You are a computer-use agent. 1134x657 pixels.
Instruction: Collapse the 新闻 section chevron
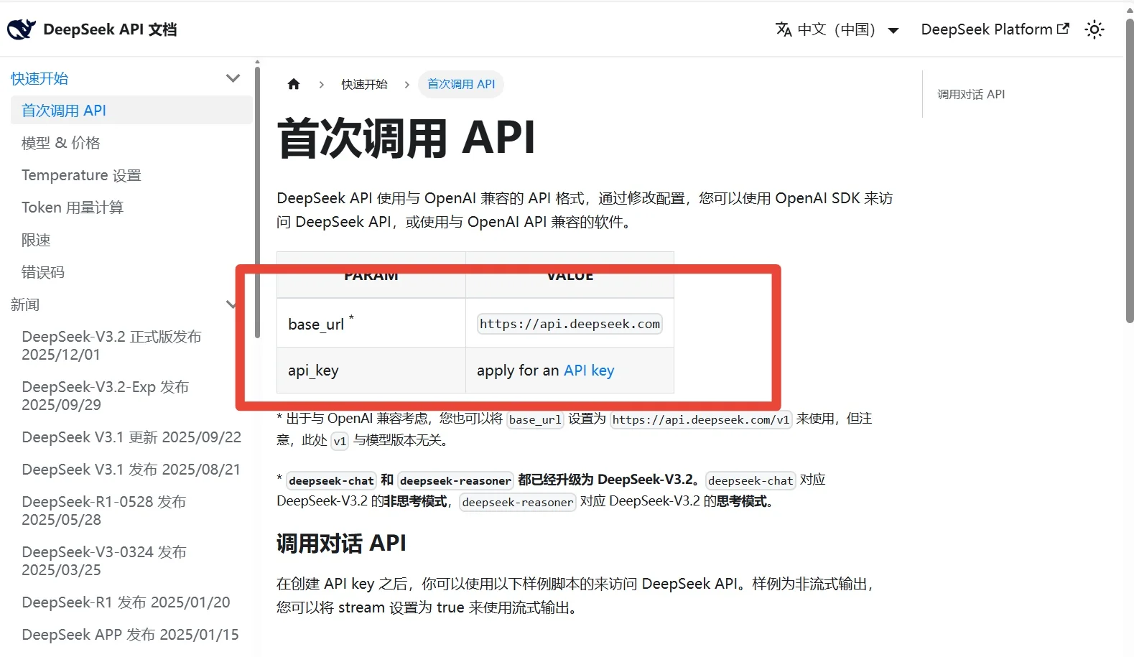[x=231, y=304]
